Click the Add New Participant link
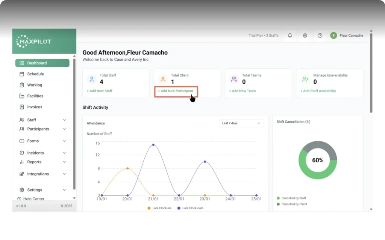 tap(176, 91)
